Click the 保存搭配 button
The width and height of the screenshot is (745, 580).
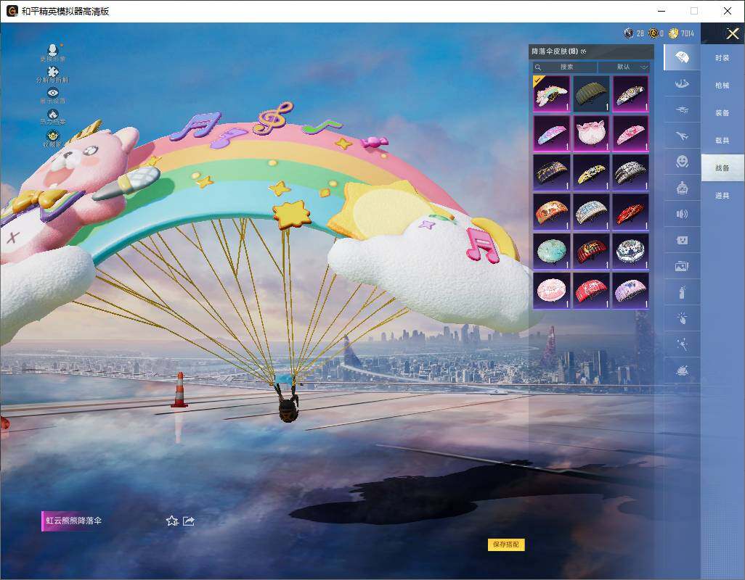tap(506, 544)
